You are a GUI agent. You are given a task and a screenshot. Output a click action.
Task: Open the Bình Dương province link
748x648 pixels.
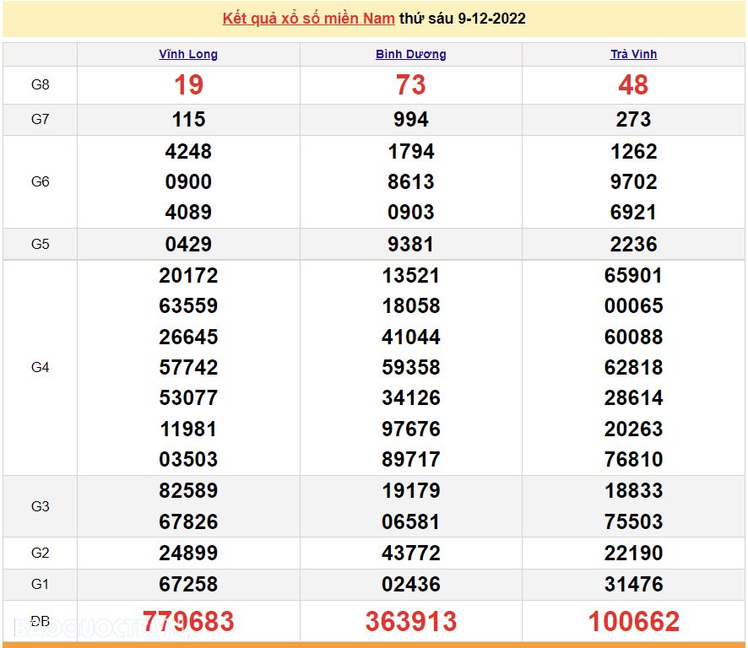pyautogui.click(x=411, y=54)
